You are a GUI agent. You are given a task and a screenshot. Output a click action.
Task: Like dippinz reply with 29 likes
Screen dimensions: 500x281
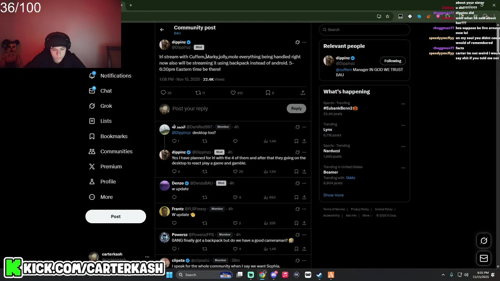coord(238,172)
